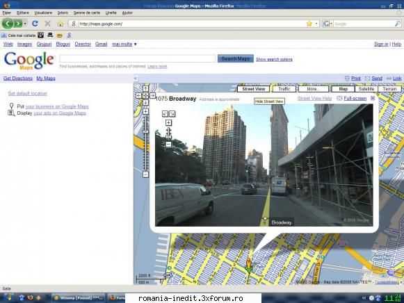Click the Google bookmark icon in bookmarks toolbar
This screenshot has height=303, width=404.
coord(69,35)
